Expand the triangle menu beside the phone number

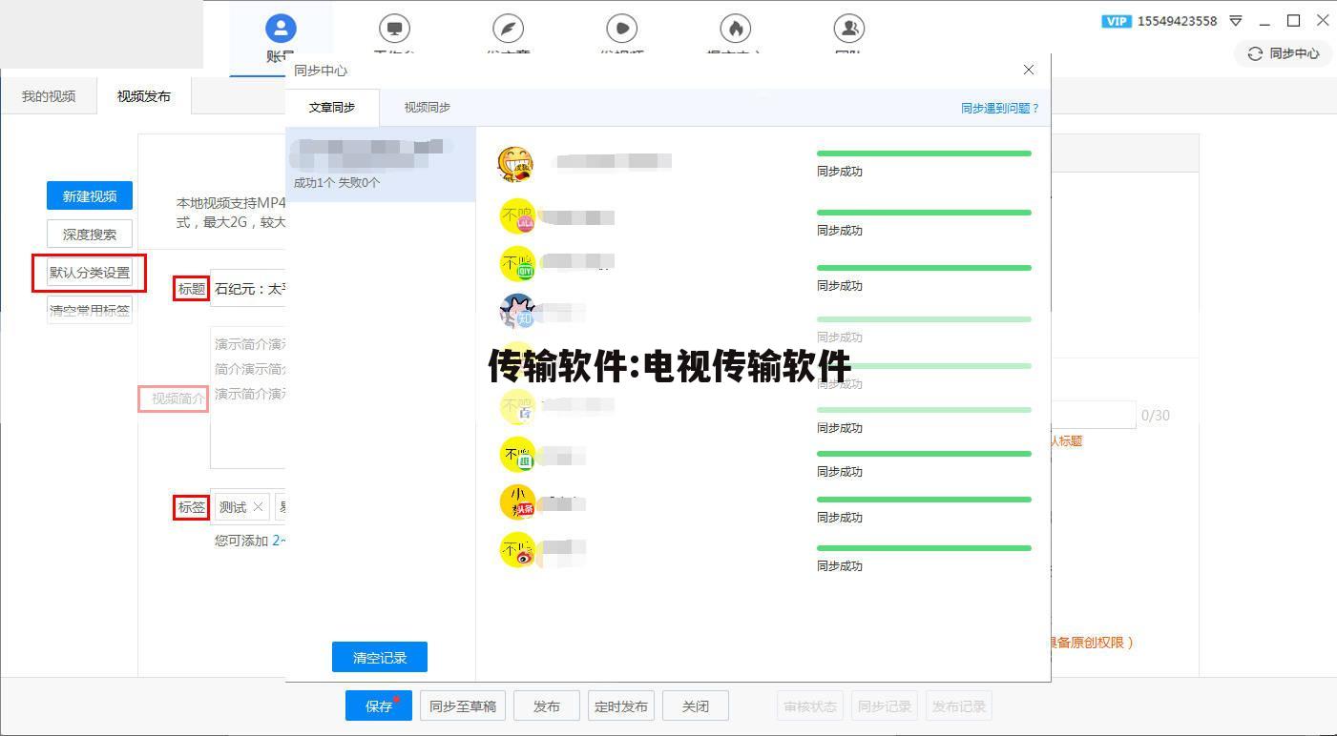coord(1236,21)
